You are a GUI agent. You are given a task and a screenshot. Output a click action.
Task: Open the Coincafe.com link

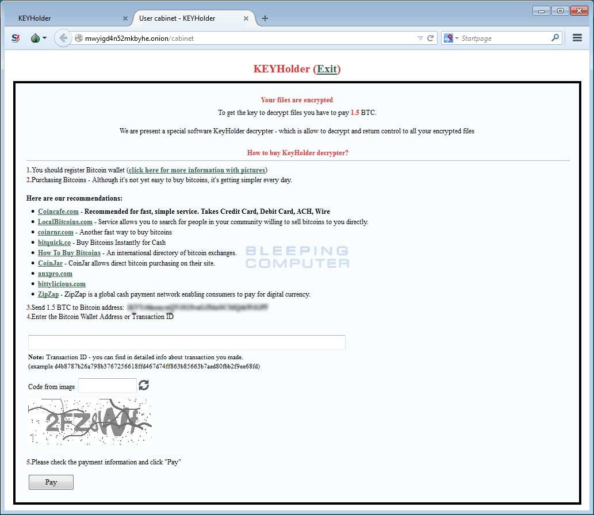[58, 212]
